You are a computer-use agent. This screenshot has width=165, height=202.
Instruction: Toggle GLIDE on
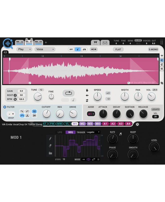(x=138, y=40)
